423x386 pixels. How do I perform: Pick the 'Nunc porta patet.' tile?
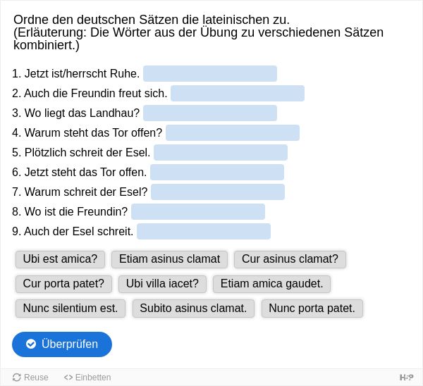point(312,308)
